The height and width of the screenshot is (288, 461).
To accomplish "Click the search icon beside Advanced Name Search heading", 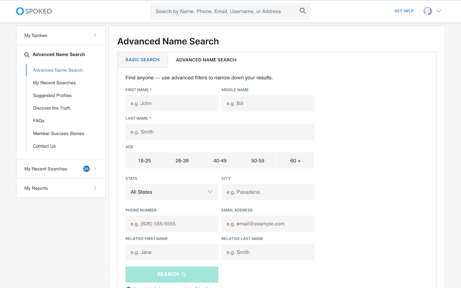I will 27,55.
